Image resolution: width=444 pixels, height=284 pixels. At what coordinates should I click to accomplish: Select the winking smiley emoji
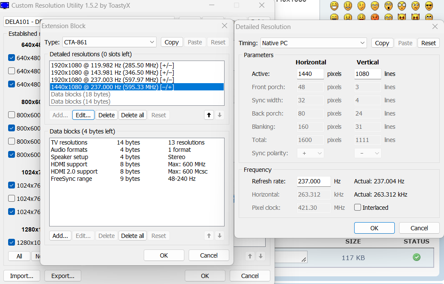coord(361,6)
